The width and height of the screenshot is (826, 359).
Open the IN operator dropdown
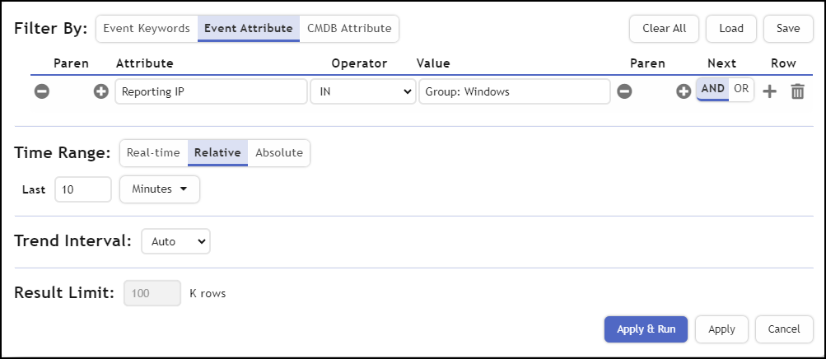tap(362, 91)
